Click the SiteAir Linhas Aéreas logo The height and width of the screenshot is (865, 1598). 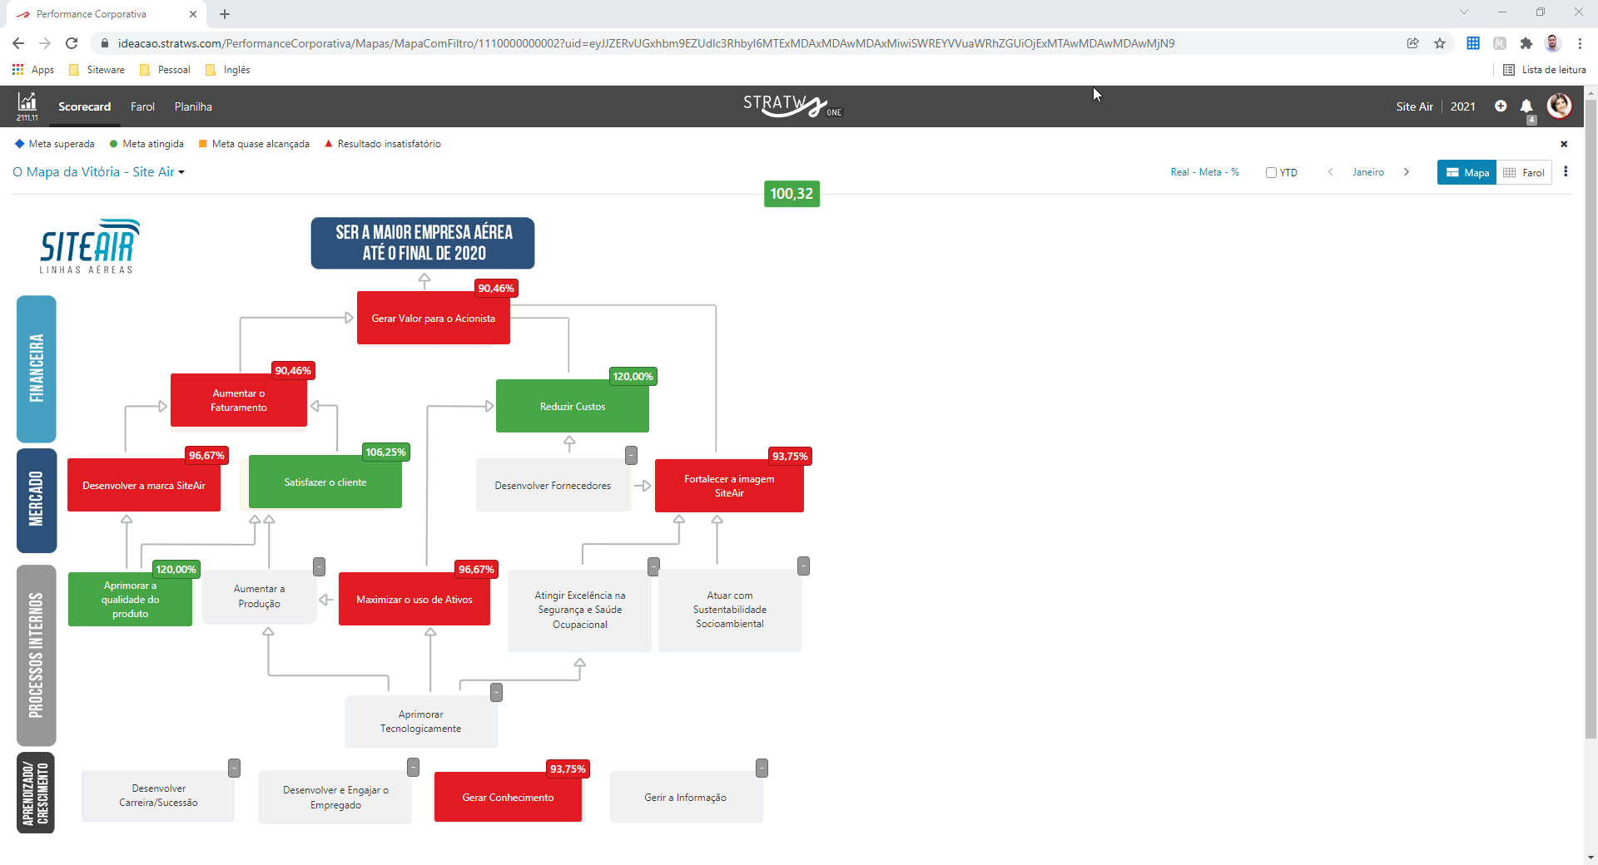point(89,246)
